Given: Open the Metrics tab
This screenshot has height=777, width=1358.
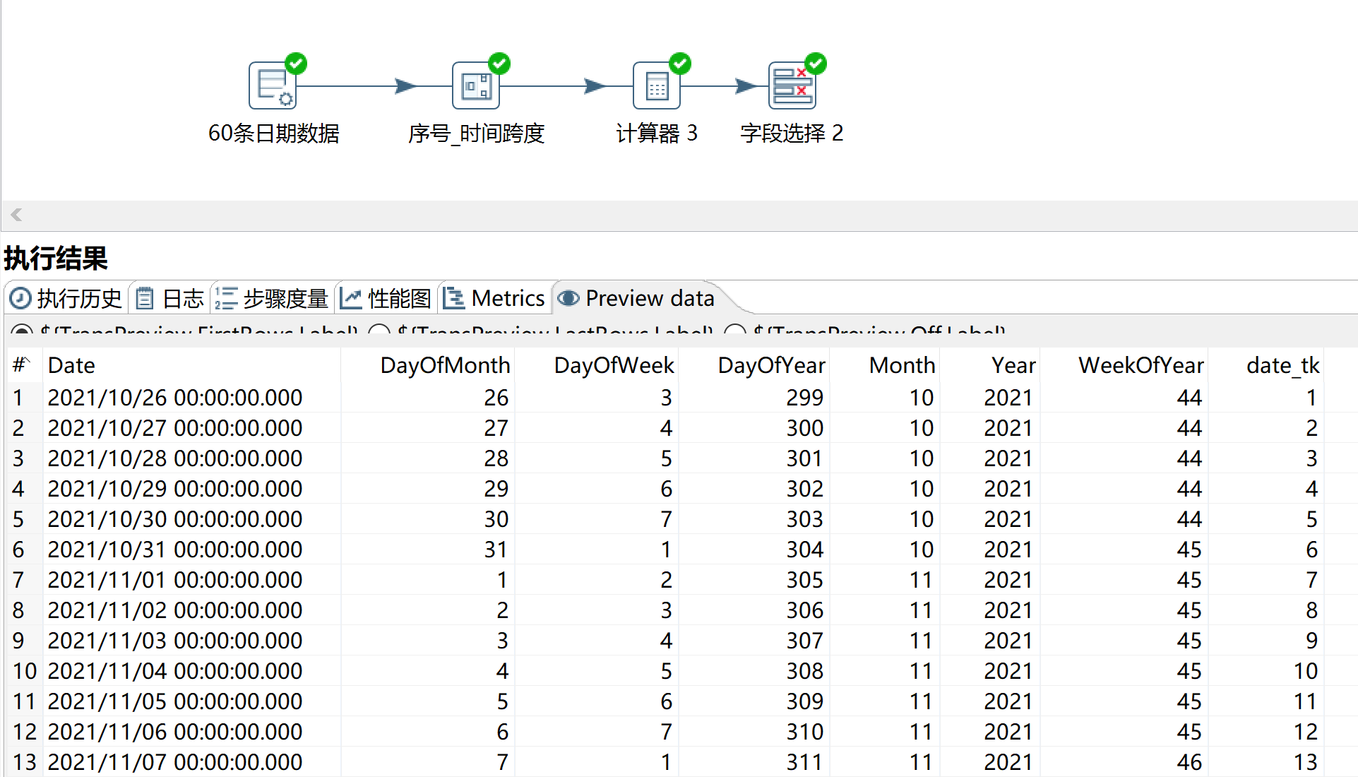Looking at the screenshot, I should (x=494, y=299).
